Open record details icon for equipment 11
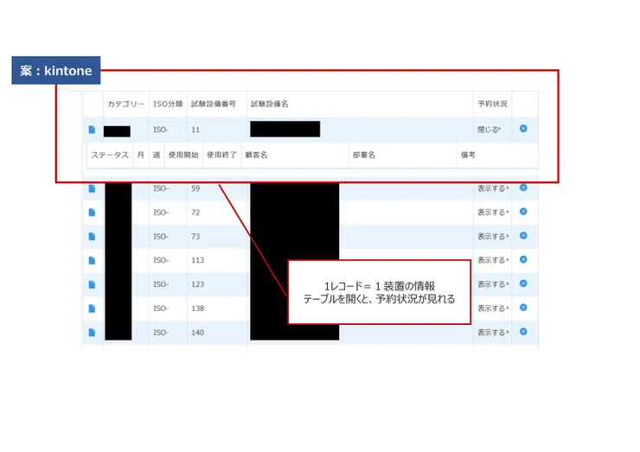The image size is (640, 452). coord(92,130)
